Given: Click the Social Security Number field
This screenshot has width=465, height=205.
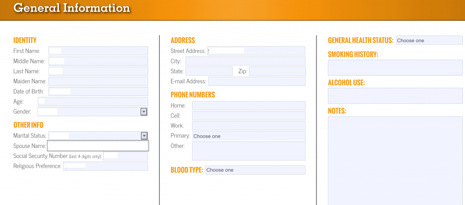Looking at the screenshot, I should click(125, 156).
